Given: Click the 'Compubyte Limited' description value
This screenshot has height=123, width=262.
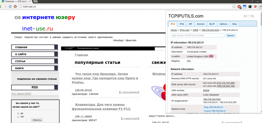Looking at the screenshot, I should tap(196, 52).
